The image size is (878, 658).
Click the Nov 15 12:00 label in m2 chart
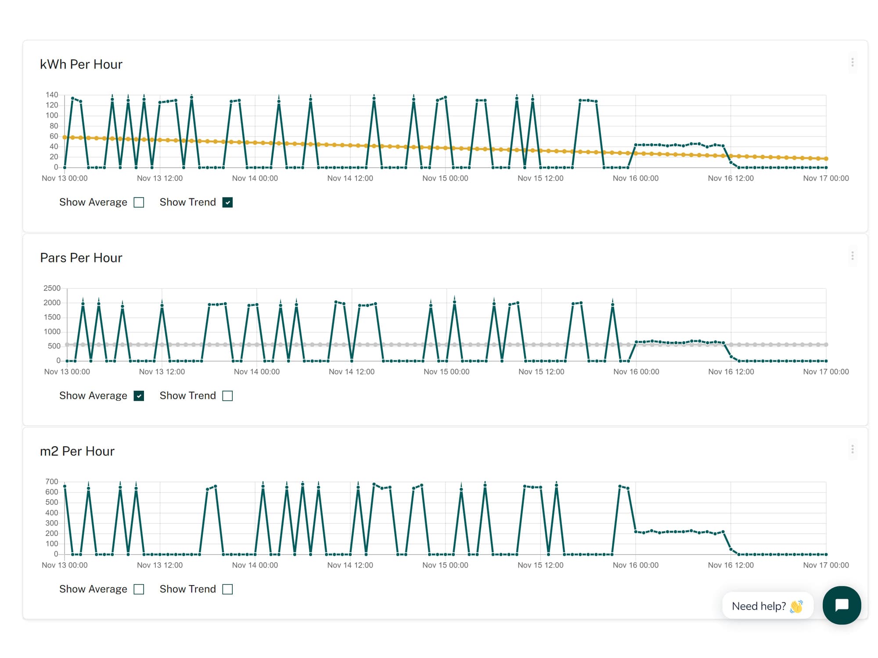(540, 565)
